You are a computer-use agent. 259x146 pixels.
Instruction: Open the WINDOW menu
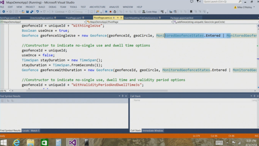pos(128,7)
